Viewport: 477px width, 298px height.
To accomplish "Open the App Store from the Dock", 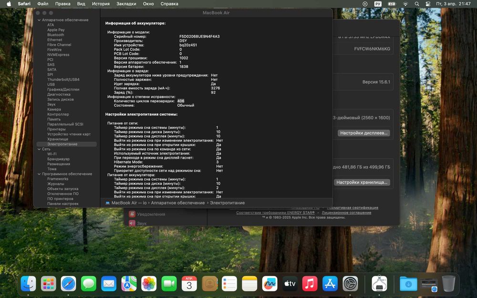I will pos(330,284).
